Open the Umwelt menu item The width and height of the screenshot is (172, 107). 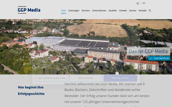[123, 11]
